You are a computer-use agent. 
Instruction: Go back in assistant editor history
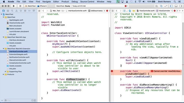pos(116,11)
